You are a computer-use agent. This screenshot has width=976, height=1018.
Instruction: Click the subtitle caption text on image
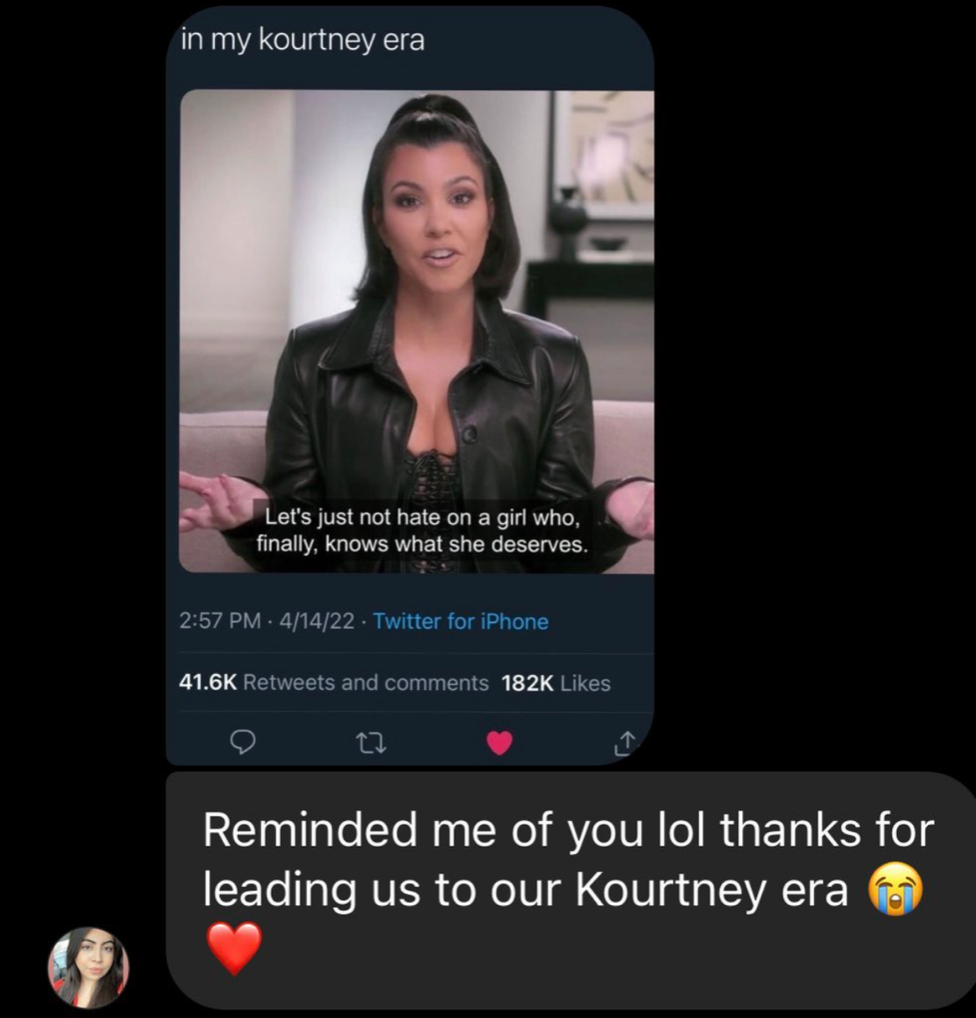[422, 531]
